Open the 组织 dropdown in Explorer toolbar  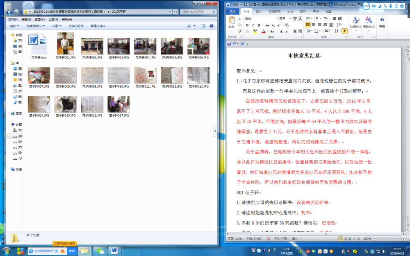pyautogui.click(x=15, y=26)
